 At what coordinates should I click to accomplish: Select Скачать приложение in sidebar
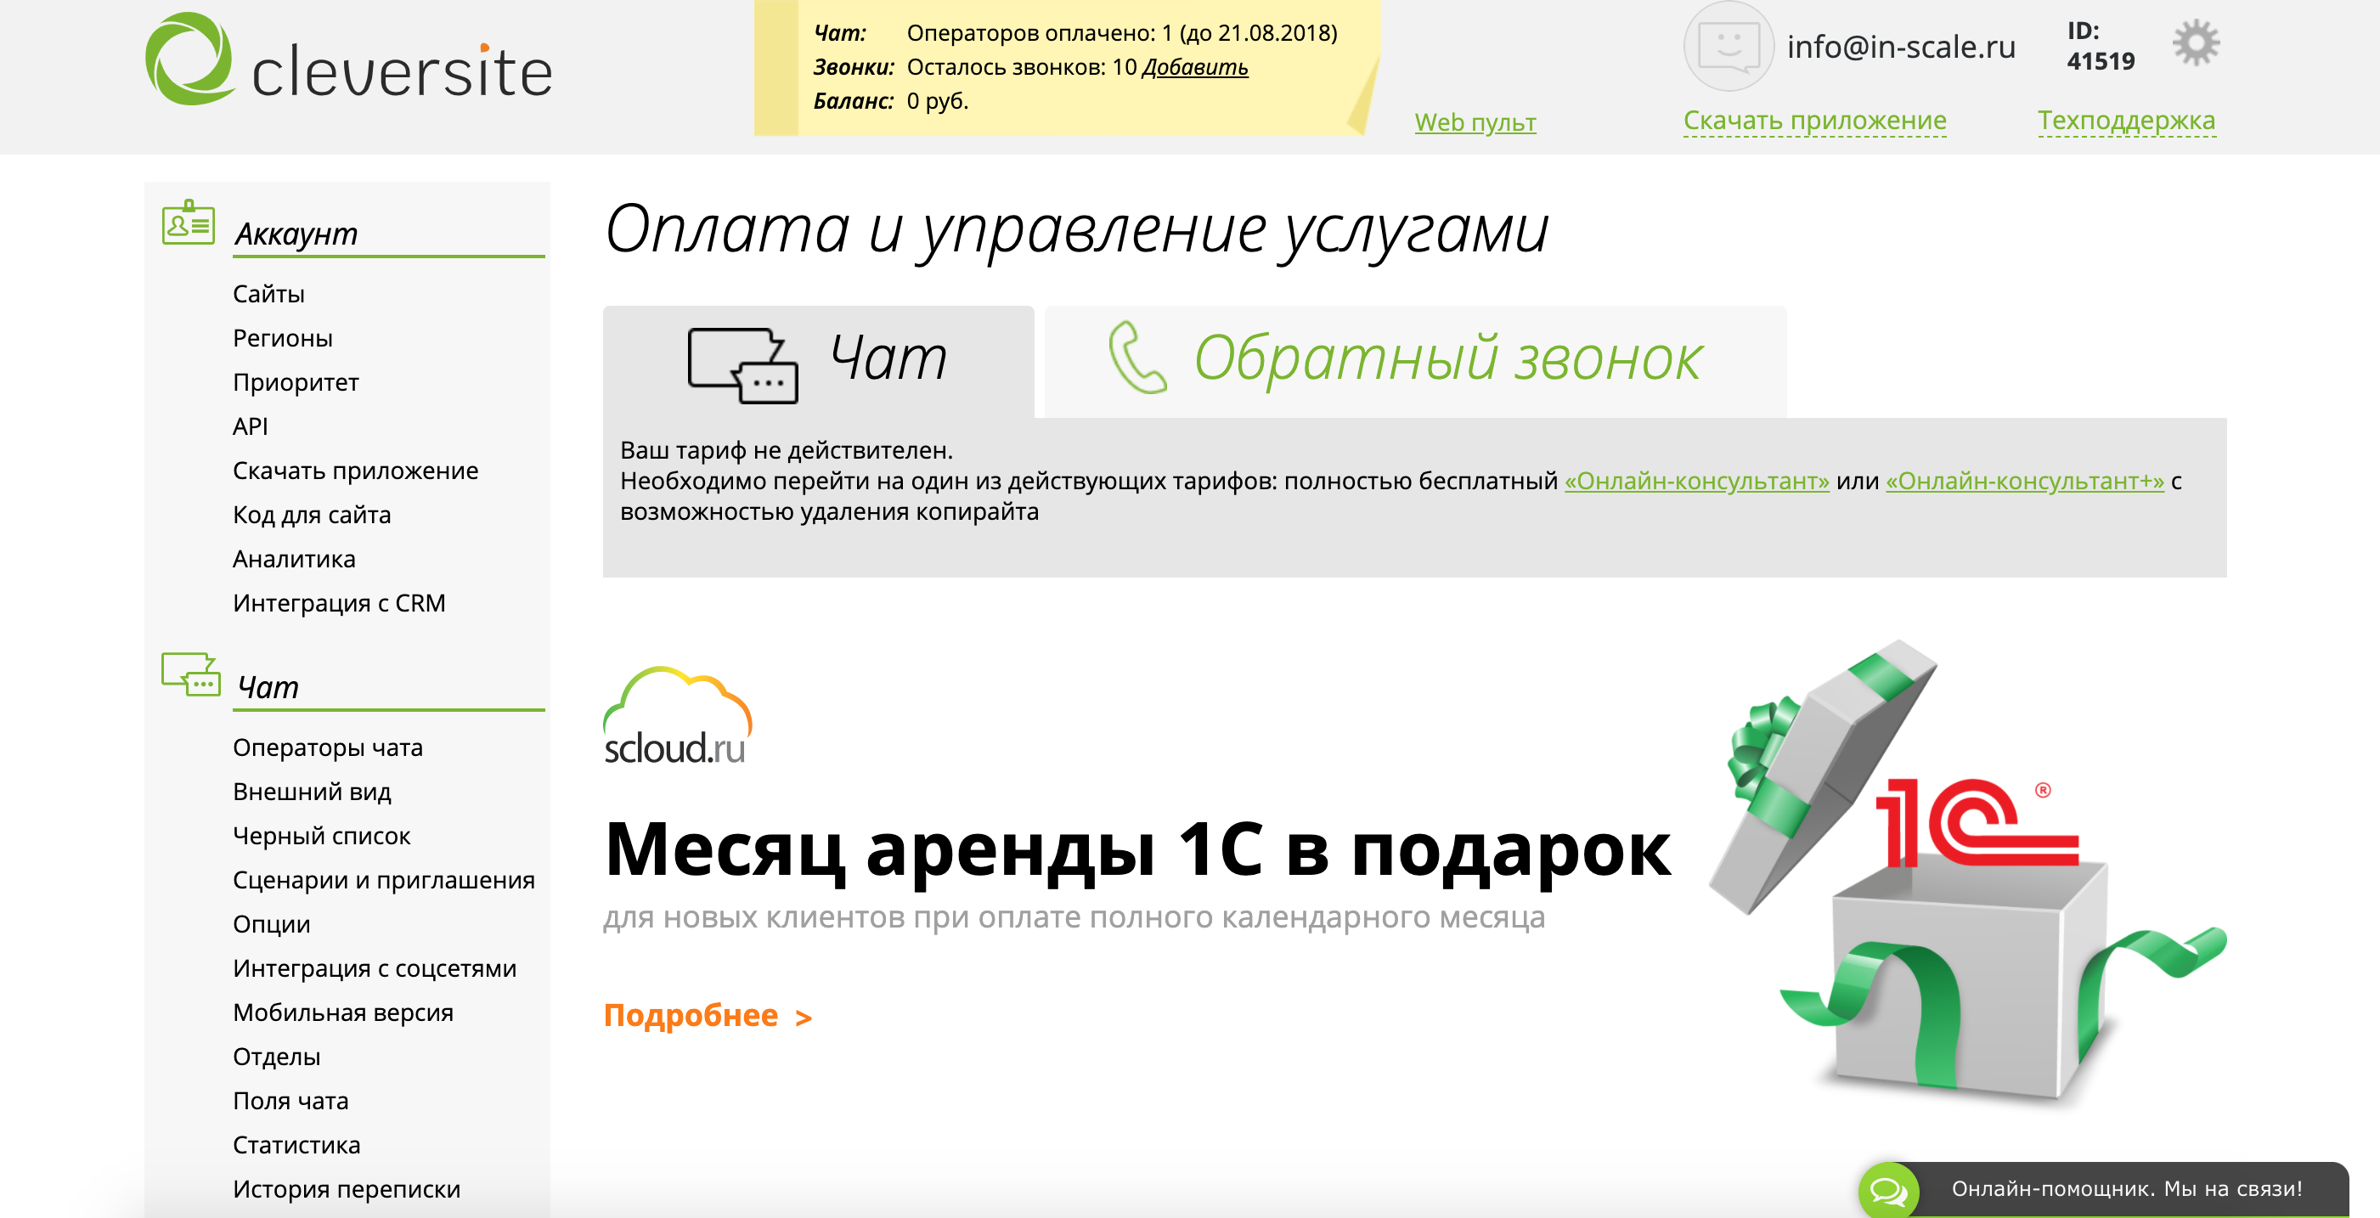coord(356,471)
